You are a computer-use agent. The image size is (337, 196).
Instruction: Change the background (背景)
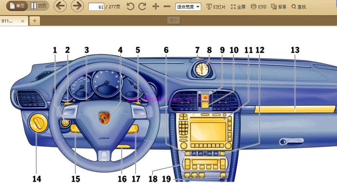point(279,7)
